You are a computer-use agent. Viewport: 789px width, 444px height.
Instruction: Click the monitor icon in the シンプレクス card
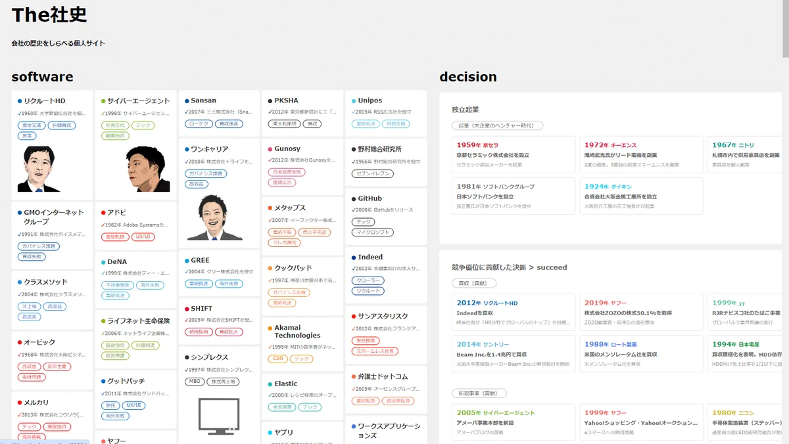(219, 415)
